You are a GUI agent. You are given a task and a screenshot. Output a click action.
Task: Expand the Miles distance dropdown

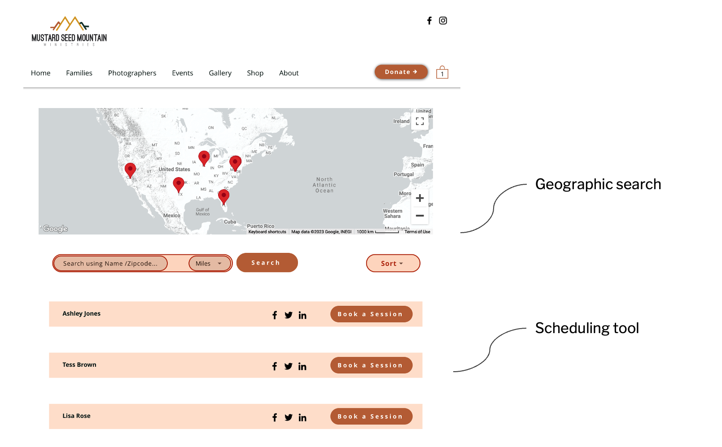(x=209, y=264)
